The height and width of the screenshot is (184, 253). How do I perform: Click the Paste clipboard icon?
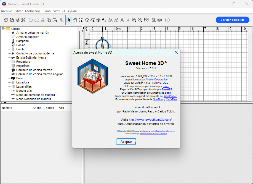pyautogui.click(x=55, y=20)
